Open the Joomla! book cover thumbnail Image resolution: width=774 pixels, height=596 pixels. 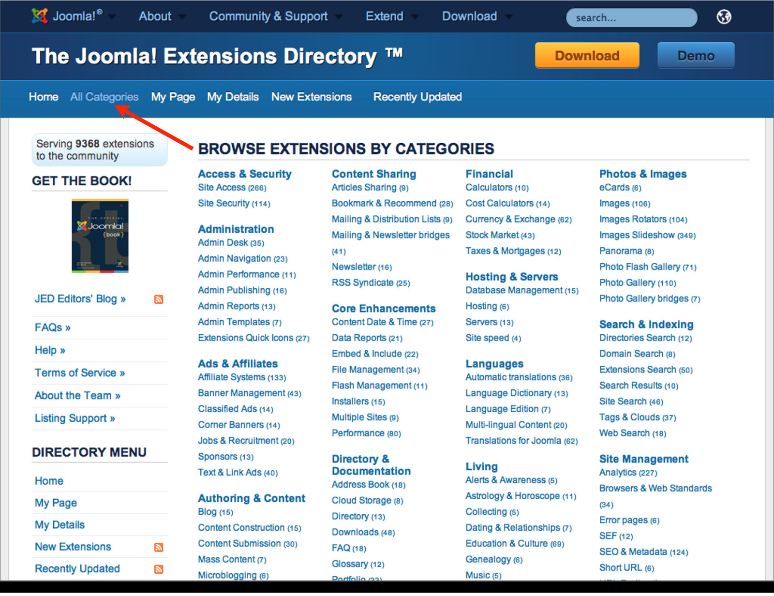click(100, 236)
